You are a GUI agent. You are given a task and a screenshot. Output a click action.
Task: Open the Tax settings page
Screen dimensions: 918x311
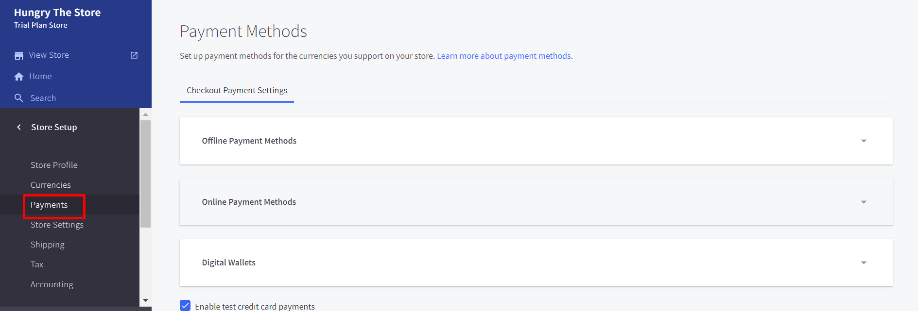37,264
